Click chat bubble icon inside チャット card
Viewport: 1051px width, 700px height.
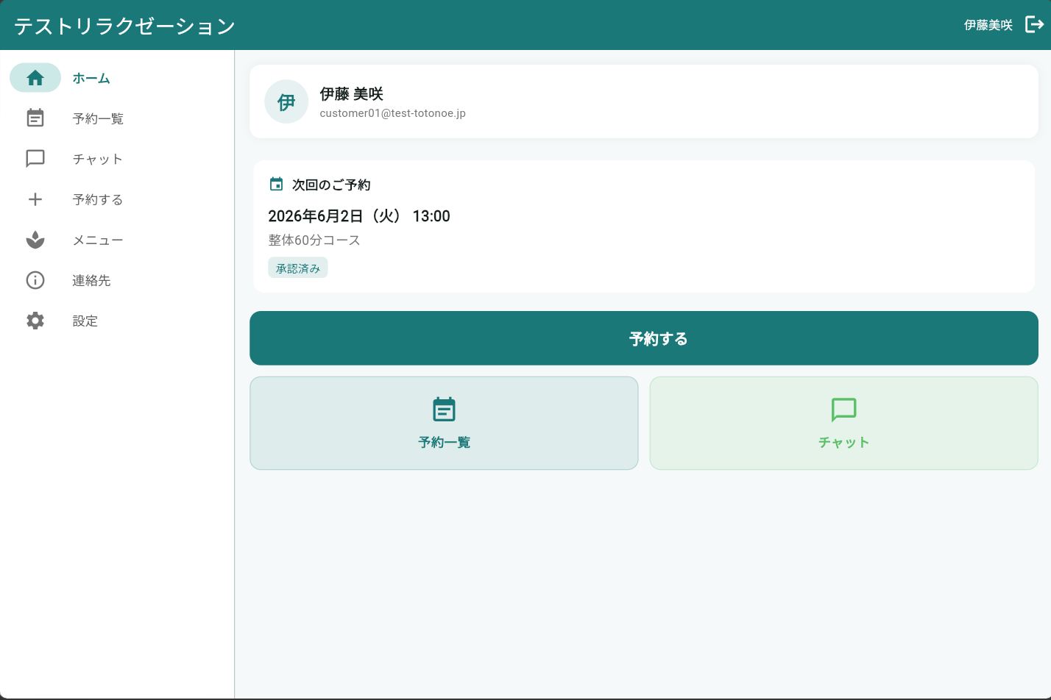pos(843,410)
